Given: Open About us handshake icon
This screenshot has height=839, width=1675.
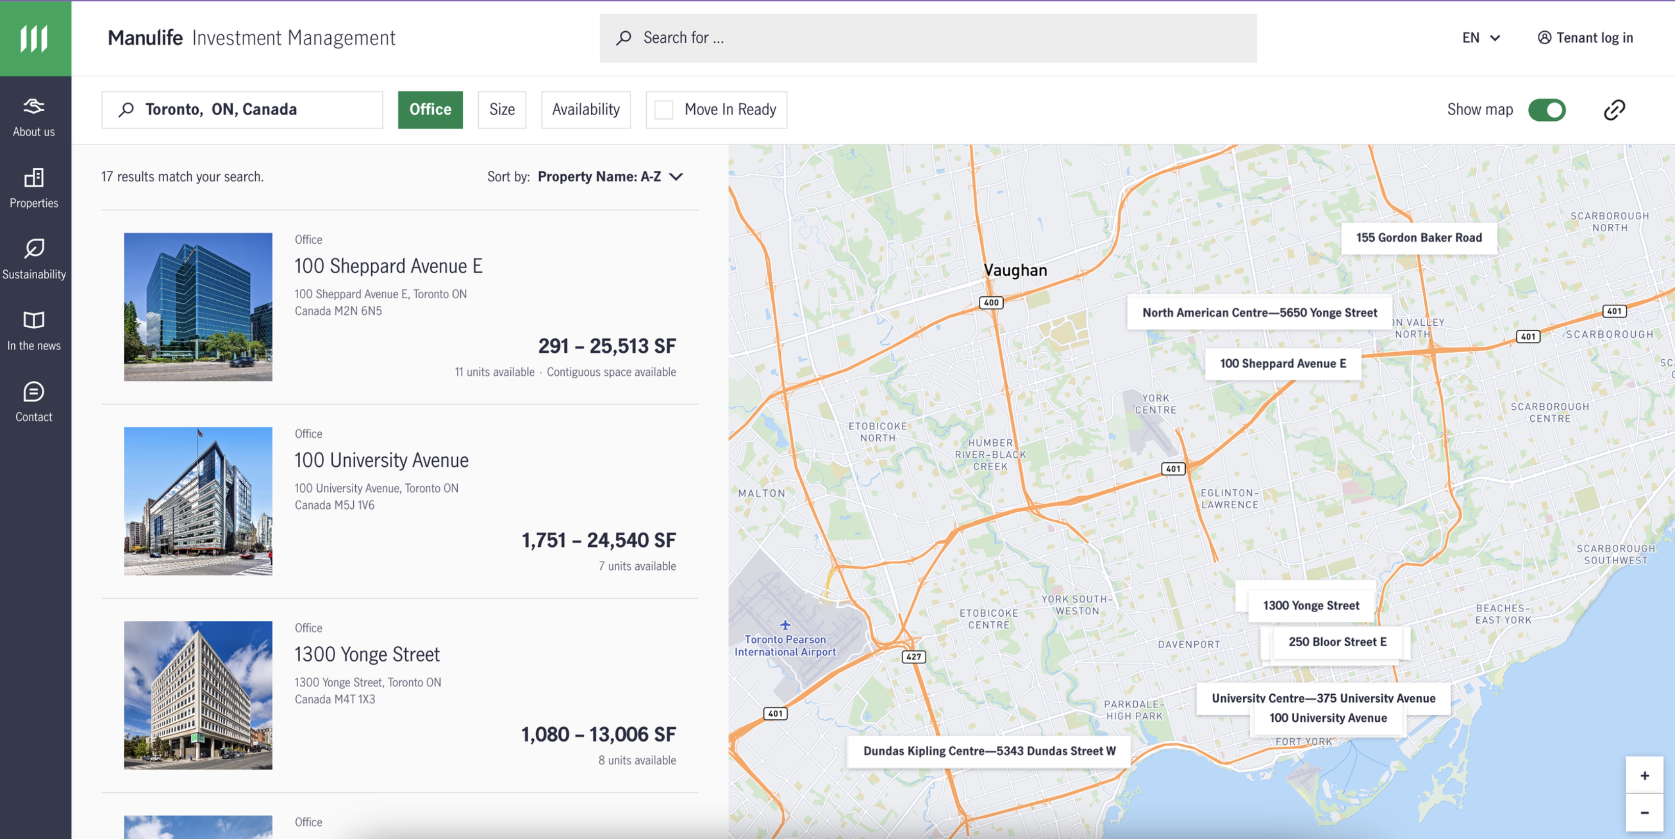Looking at the screenshot, I should point(34,106).
